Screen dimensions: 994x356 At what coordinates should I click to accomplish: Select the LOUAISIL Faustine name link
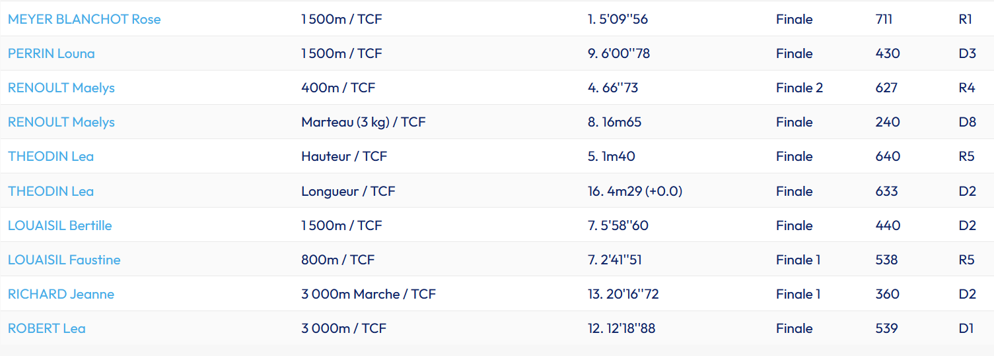tap(63, 260)
